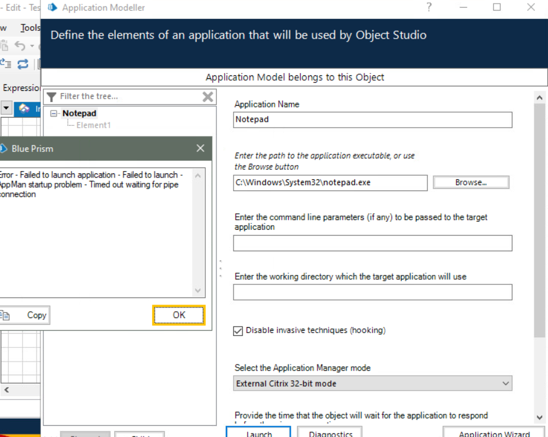Open the Undo history dropdown arrow

(32, 46)
